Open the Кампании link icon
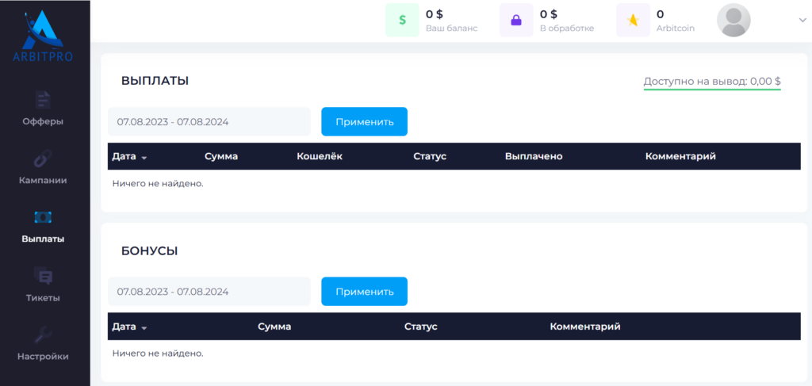The height and width of the screenshot is (386, 812). coord(43,159)
